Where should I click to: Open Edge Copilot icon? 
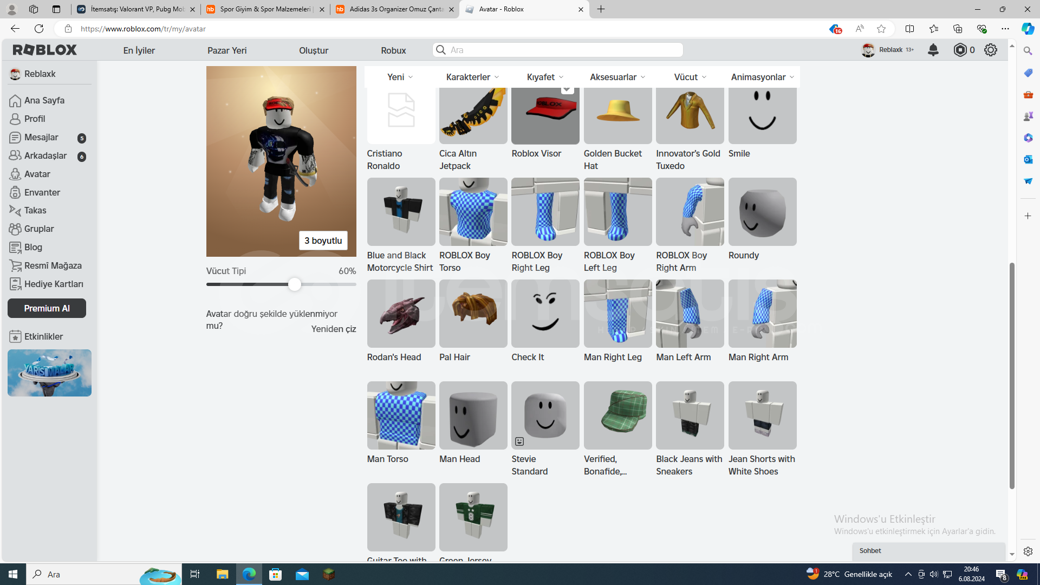1028,29
